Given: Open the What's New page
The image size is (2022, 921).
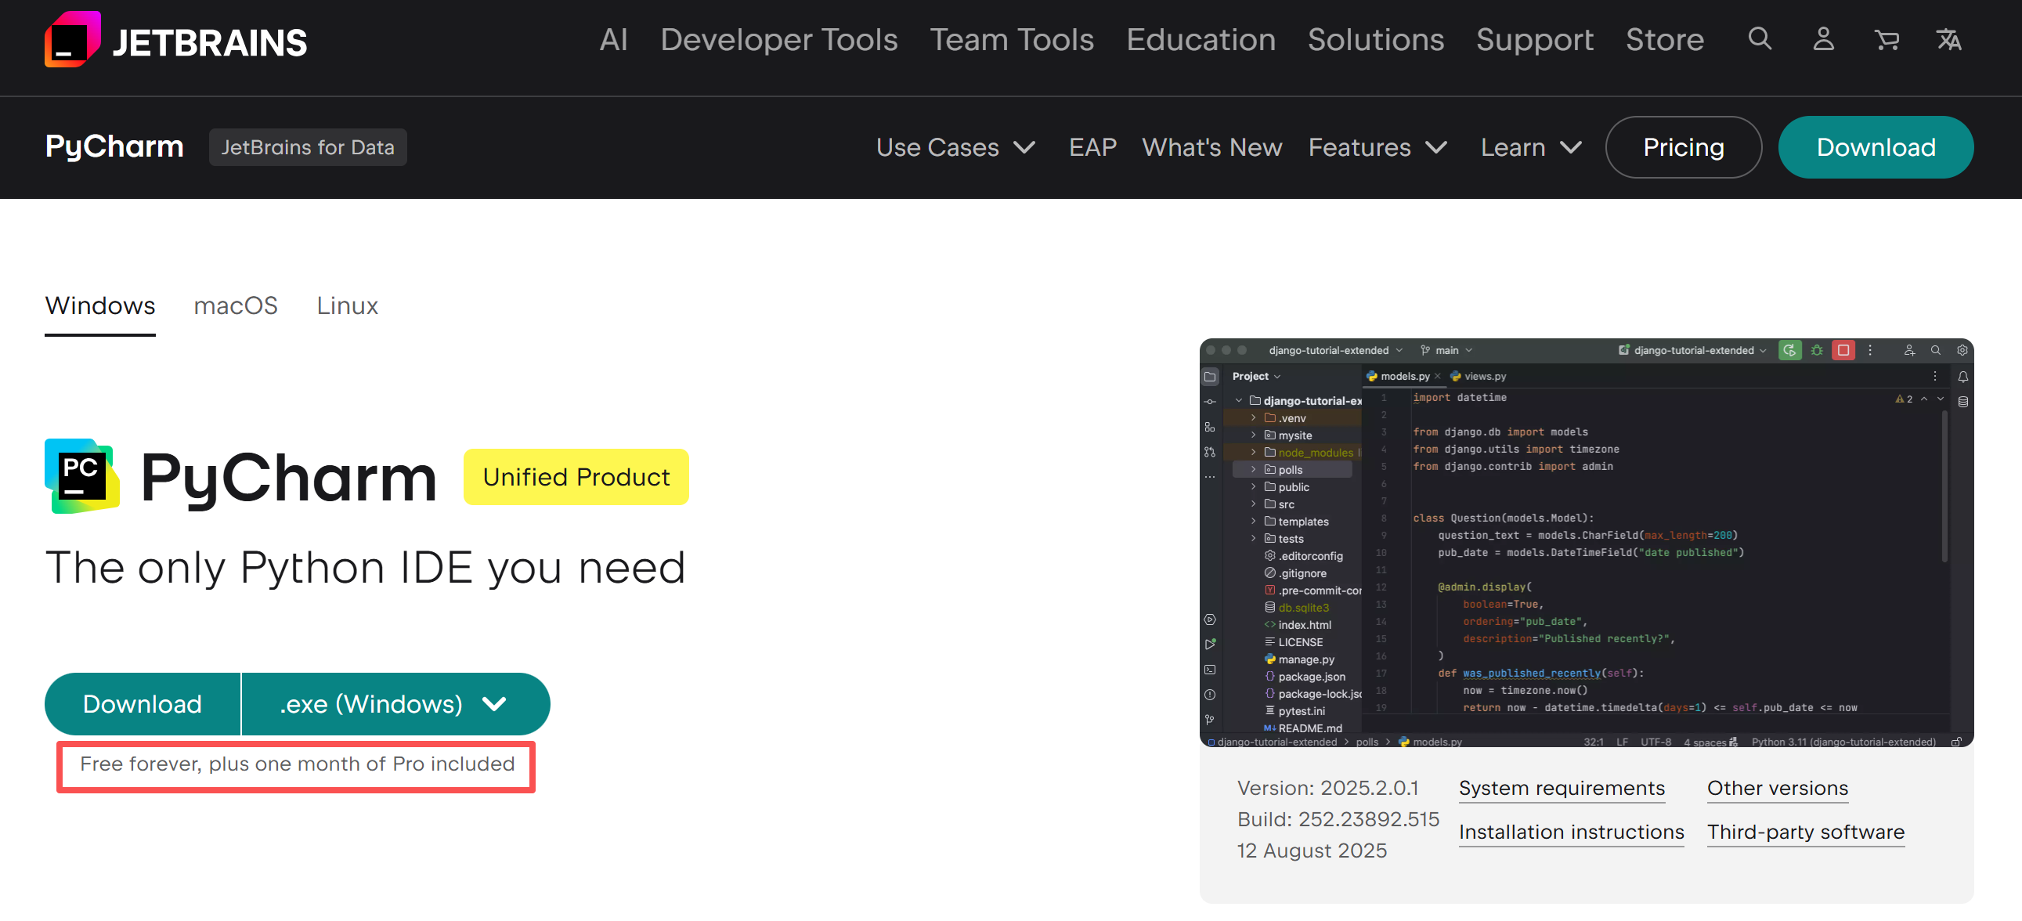Looking at the screenshot, I should (1212, 146).
